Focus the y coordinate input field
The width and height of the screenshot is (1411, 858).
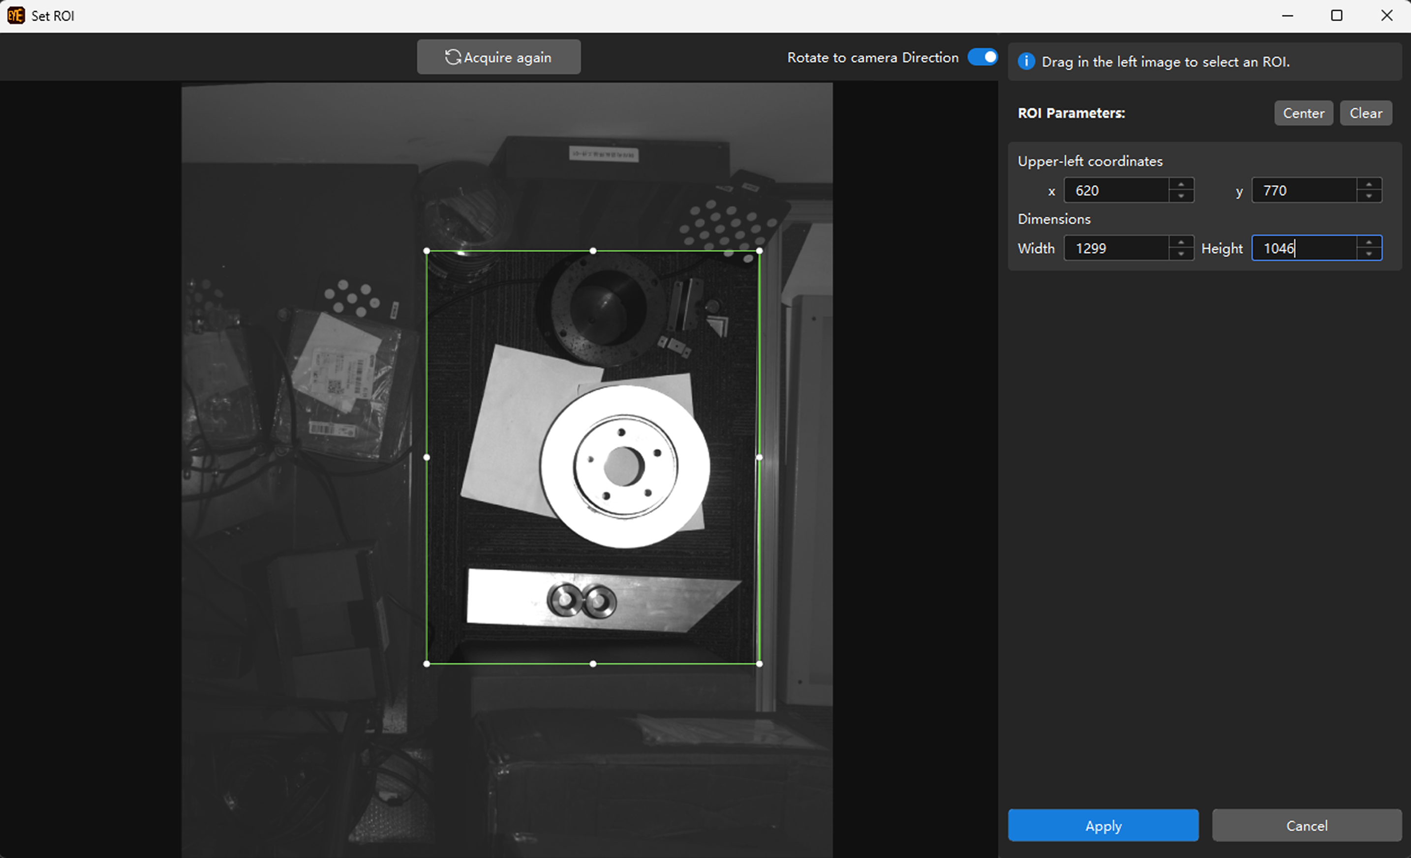coord(1304,190)
